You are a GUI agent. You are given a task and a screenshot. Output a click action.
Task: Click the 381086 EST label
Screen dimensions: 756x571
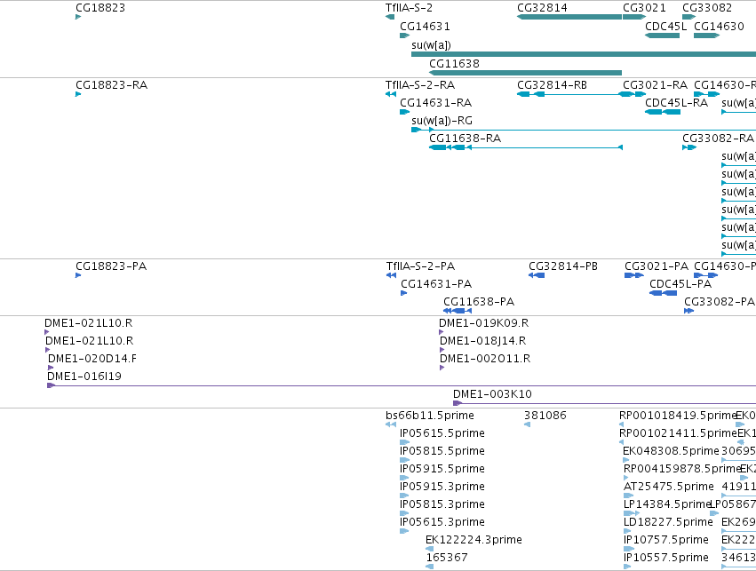[x=545, y=416]
